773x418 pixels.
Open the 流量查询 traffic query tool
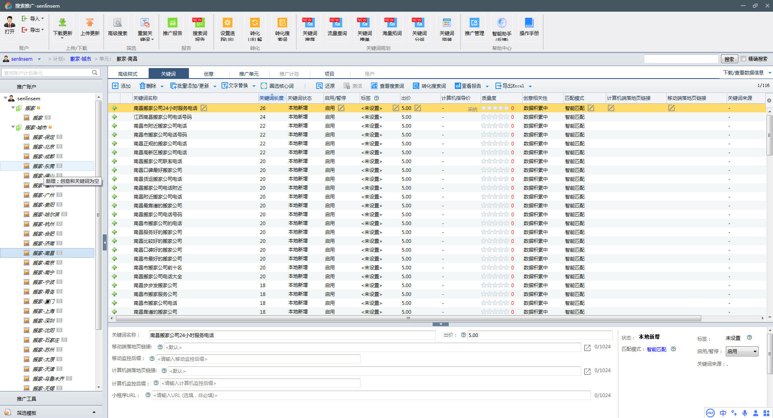click(x=337, y=23)
